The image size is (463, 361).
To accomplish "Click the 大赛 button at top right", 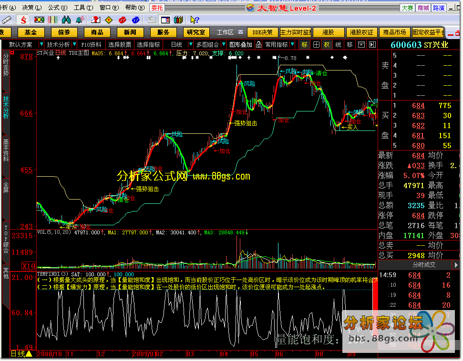I will point(408,8).
